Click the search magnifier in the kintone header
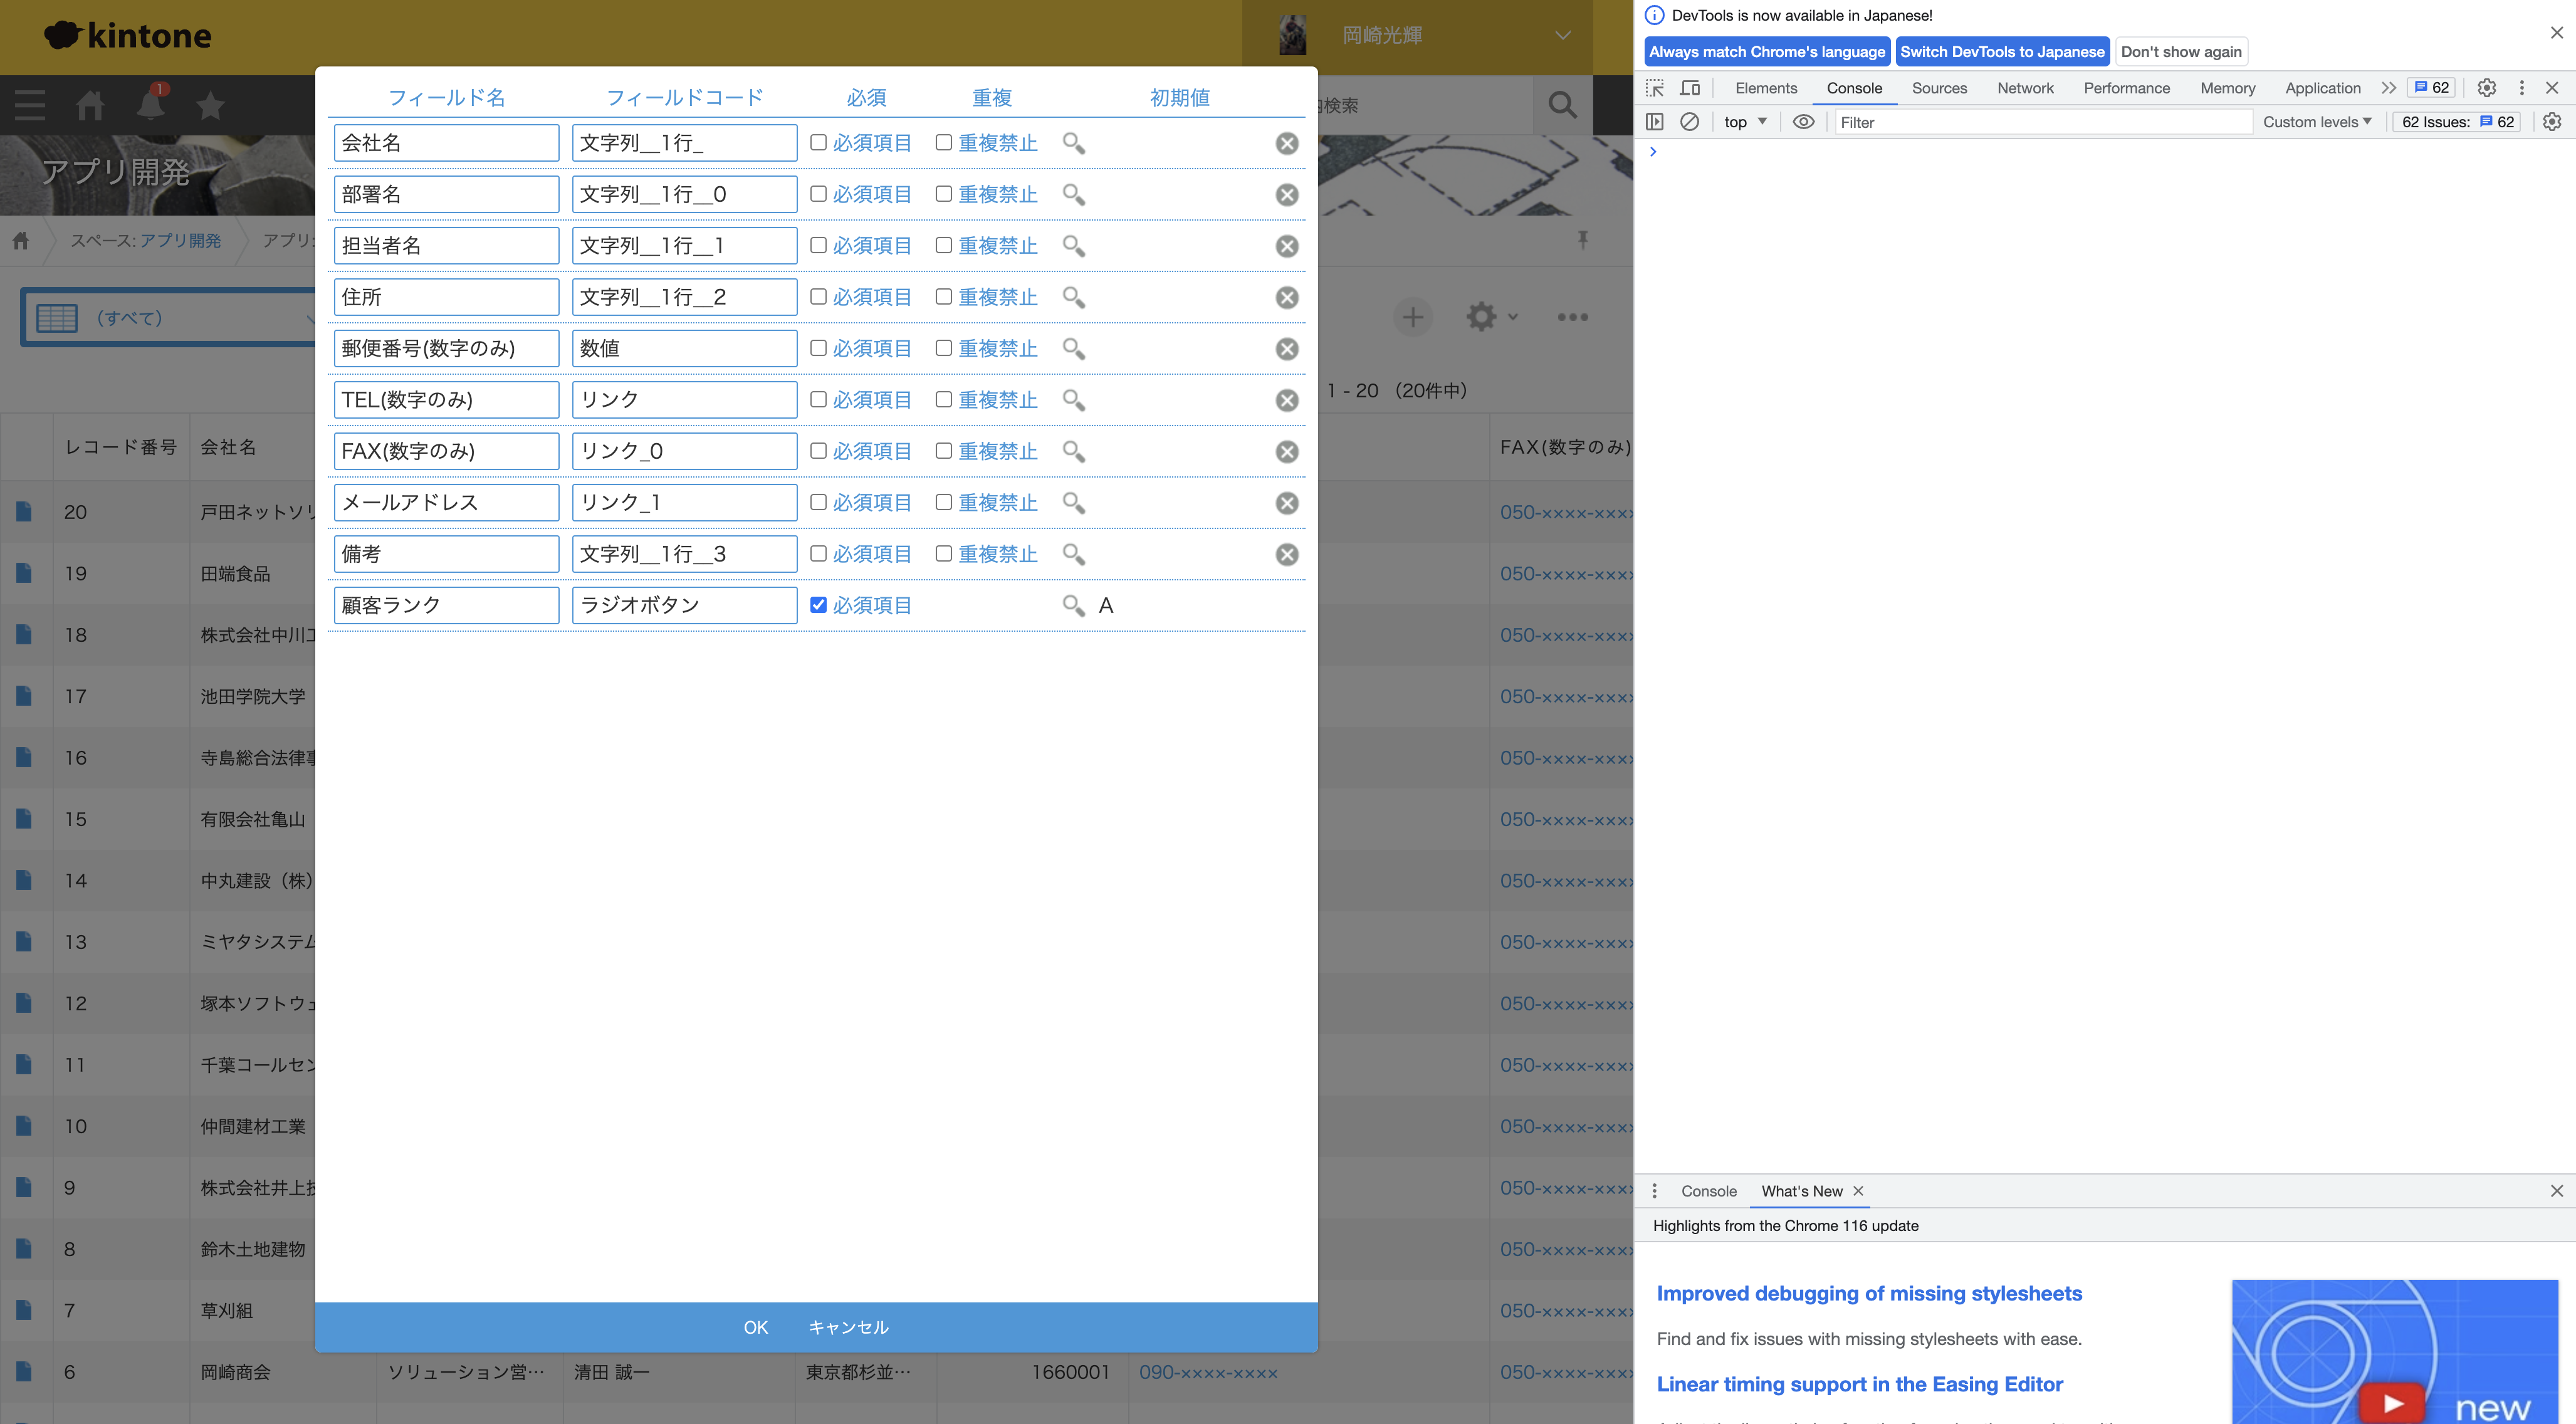This screenshot has width=2576, height=1424. (x=1562, y=104)
